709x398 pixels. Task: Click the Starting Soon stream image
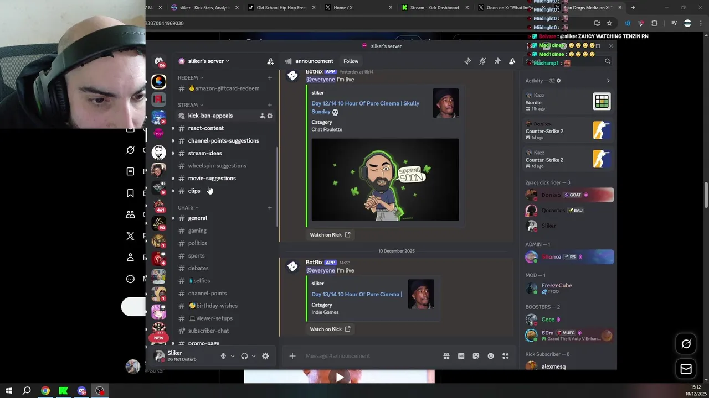pos(385,180)
